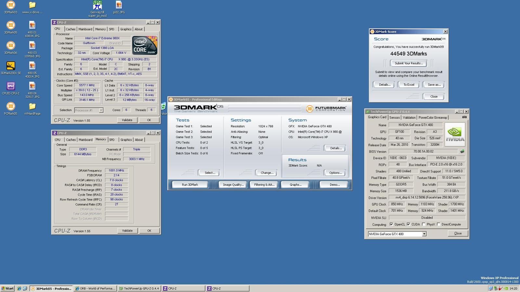Launch the super_pi_mod shortcut icon

(x=97, y=9)
